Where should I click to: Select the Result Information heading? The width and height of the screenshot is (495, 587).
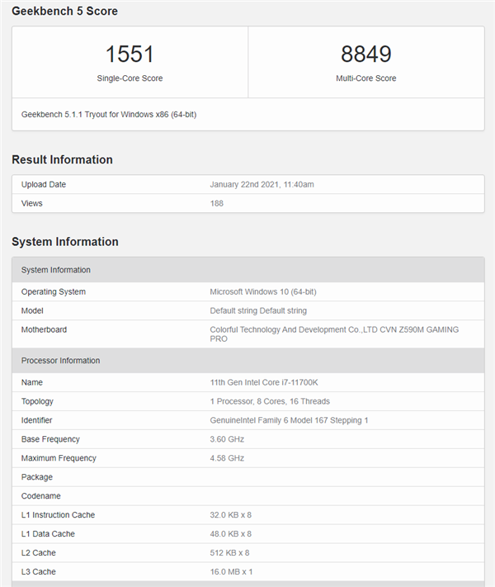[62, 159]
